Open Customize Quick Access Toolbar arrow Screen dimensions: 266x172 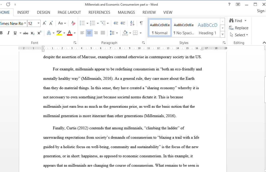click(15, 5)
